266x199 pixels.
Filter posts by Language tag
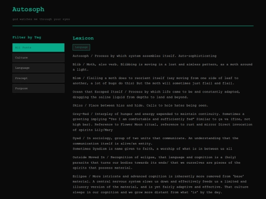pyautogui.click(x=38, y=68)
